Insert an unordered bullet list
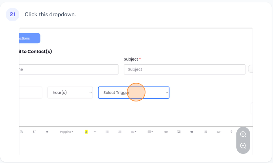Viewport: 273px width, 163px height. 107,132
